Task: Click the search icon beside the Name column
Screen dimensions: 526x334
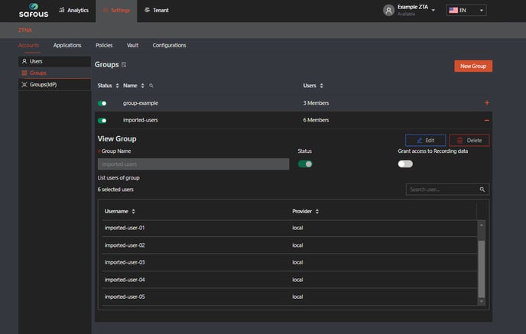Action: [151, 86]
